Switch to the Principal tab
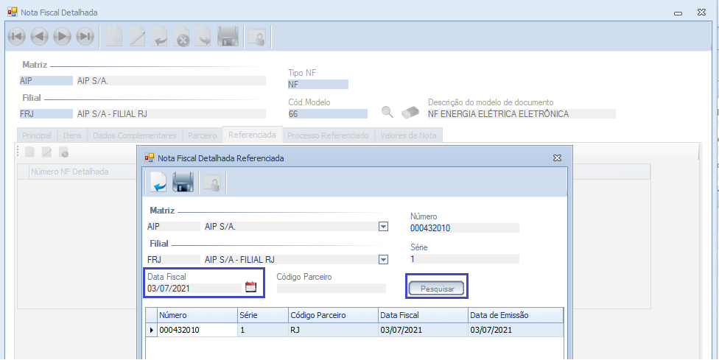719x360 pixels. pos(37,135)
